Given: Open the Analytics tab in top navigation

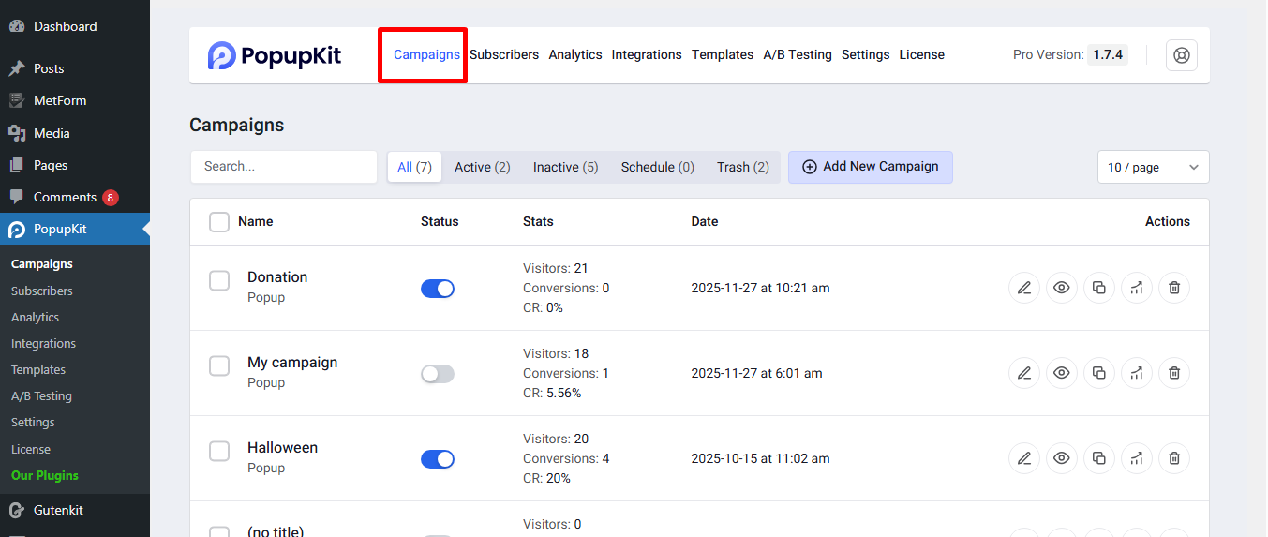Looking at the screenshot, I should pyautogui.click(x=574, y=55).
